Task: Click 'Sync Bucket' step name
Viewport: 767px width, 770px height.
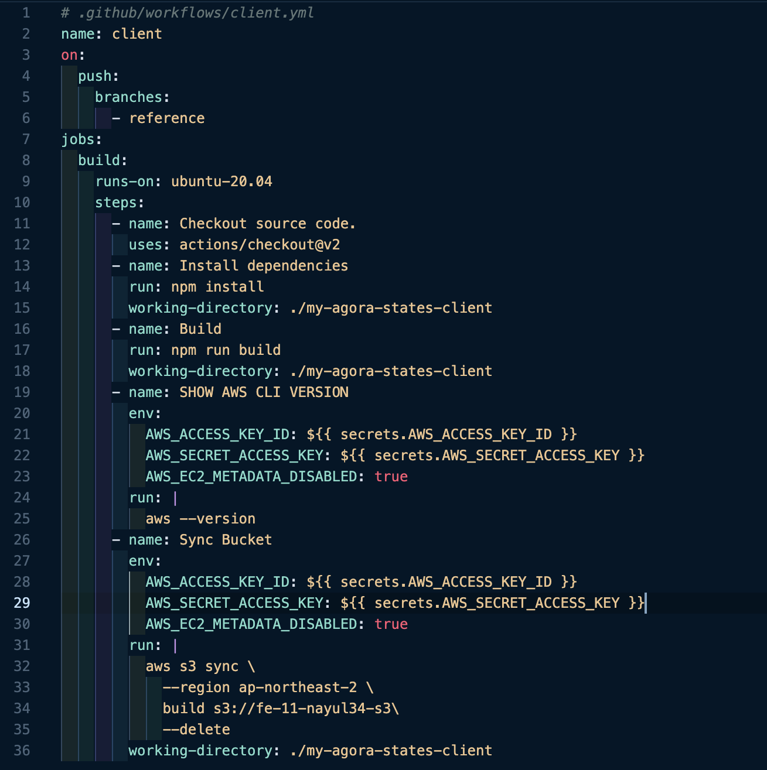Action: pos(226,540)
